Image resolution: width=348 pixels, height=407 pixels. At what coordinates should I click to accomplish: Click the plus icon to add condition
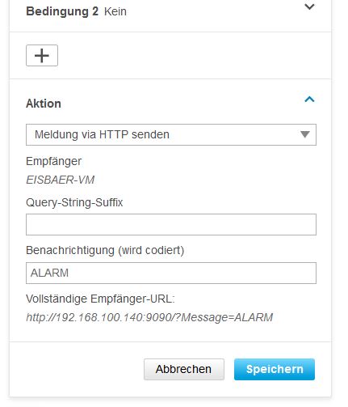[42, 56]
